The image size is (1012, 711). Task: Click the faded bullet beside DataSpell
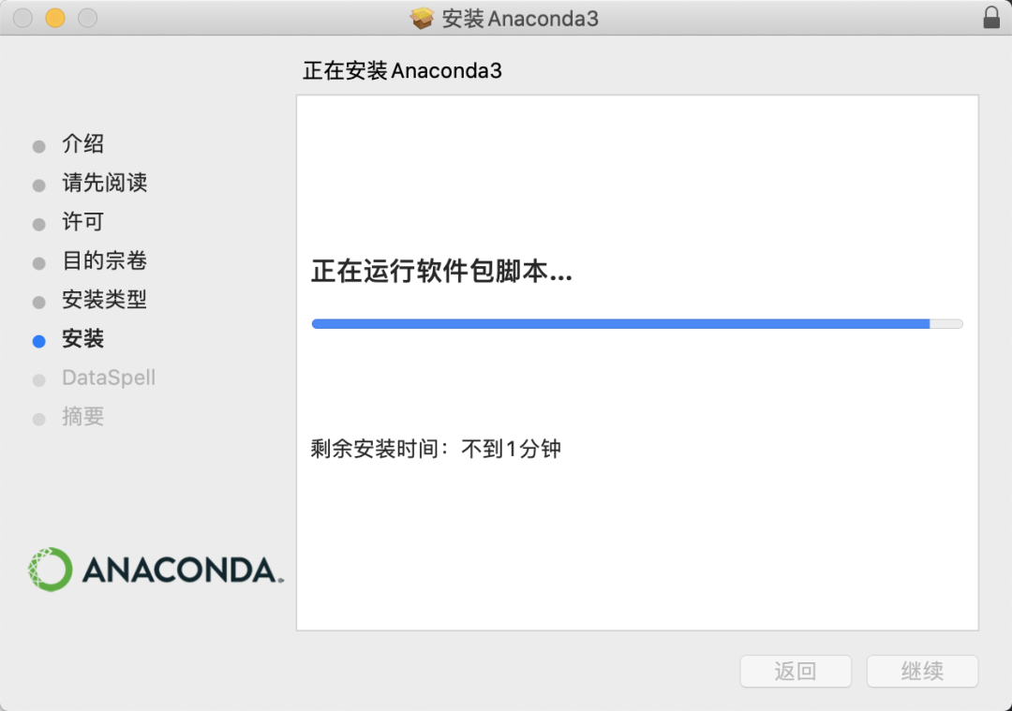pos(38,380)
